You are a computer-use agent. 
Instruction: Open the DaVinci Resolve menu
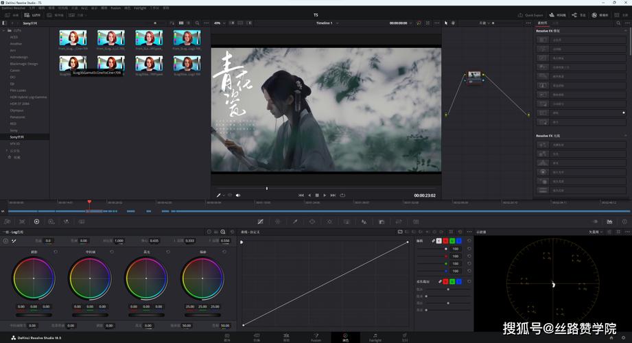click(x=14, y=8)
